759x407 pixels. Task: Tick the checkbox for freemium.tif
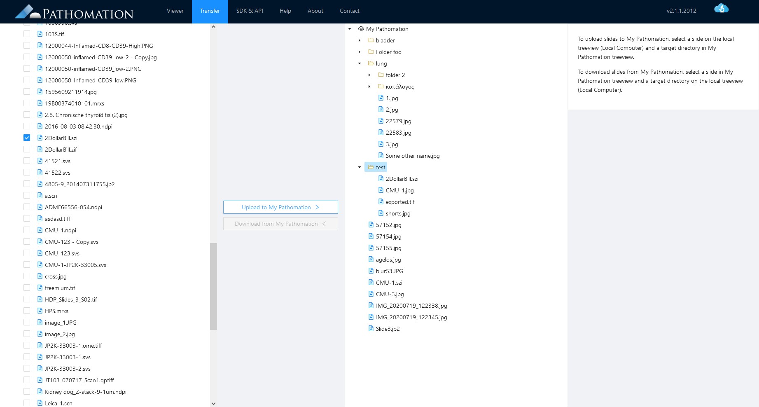pyautogui.click(x=27, y=288)
